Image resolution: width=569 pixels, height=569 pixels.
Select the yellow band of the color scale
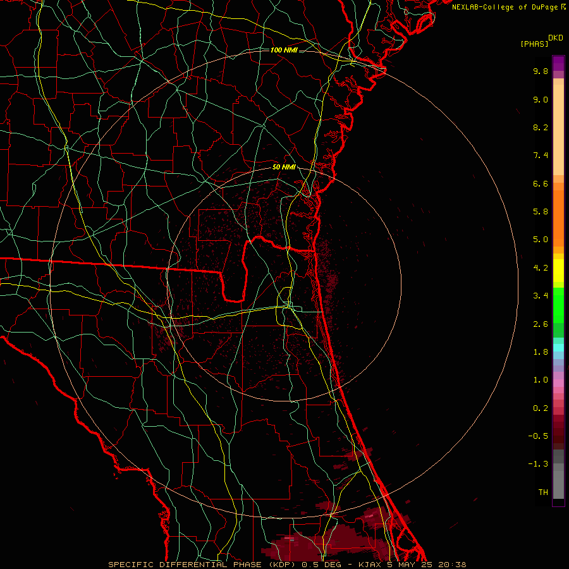tap(558, 271)
